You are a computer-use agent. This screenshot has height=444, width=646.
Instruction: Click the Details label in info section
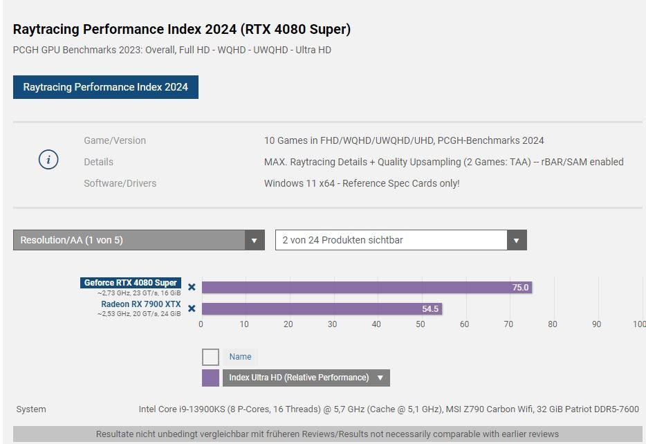tap(98, 162)
